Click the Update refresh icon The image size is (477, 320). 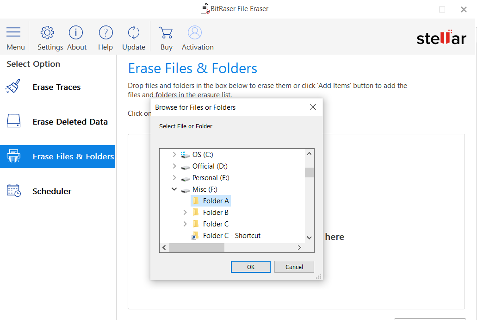pos(134,32)
